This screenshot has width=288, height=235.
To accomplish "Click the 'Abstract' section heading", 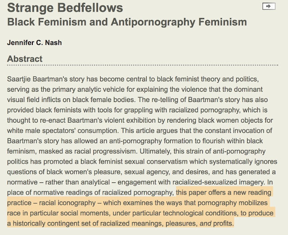I will 25,59.
